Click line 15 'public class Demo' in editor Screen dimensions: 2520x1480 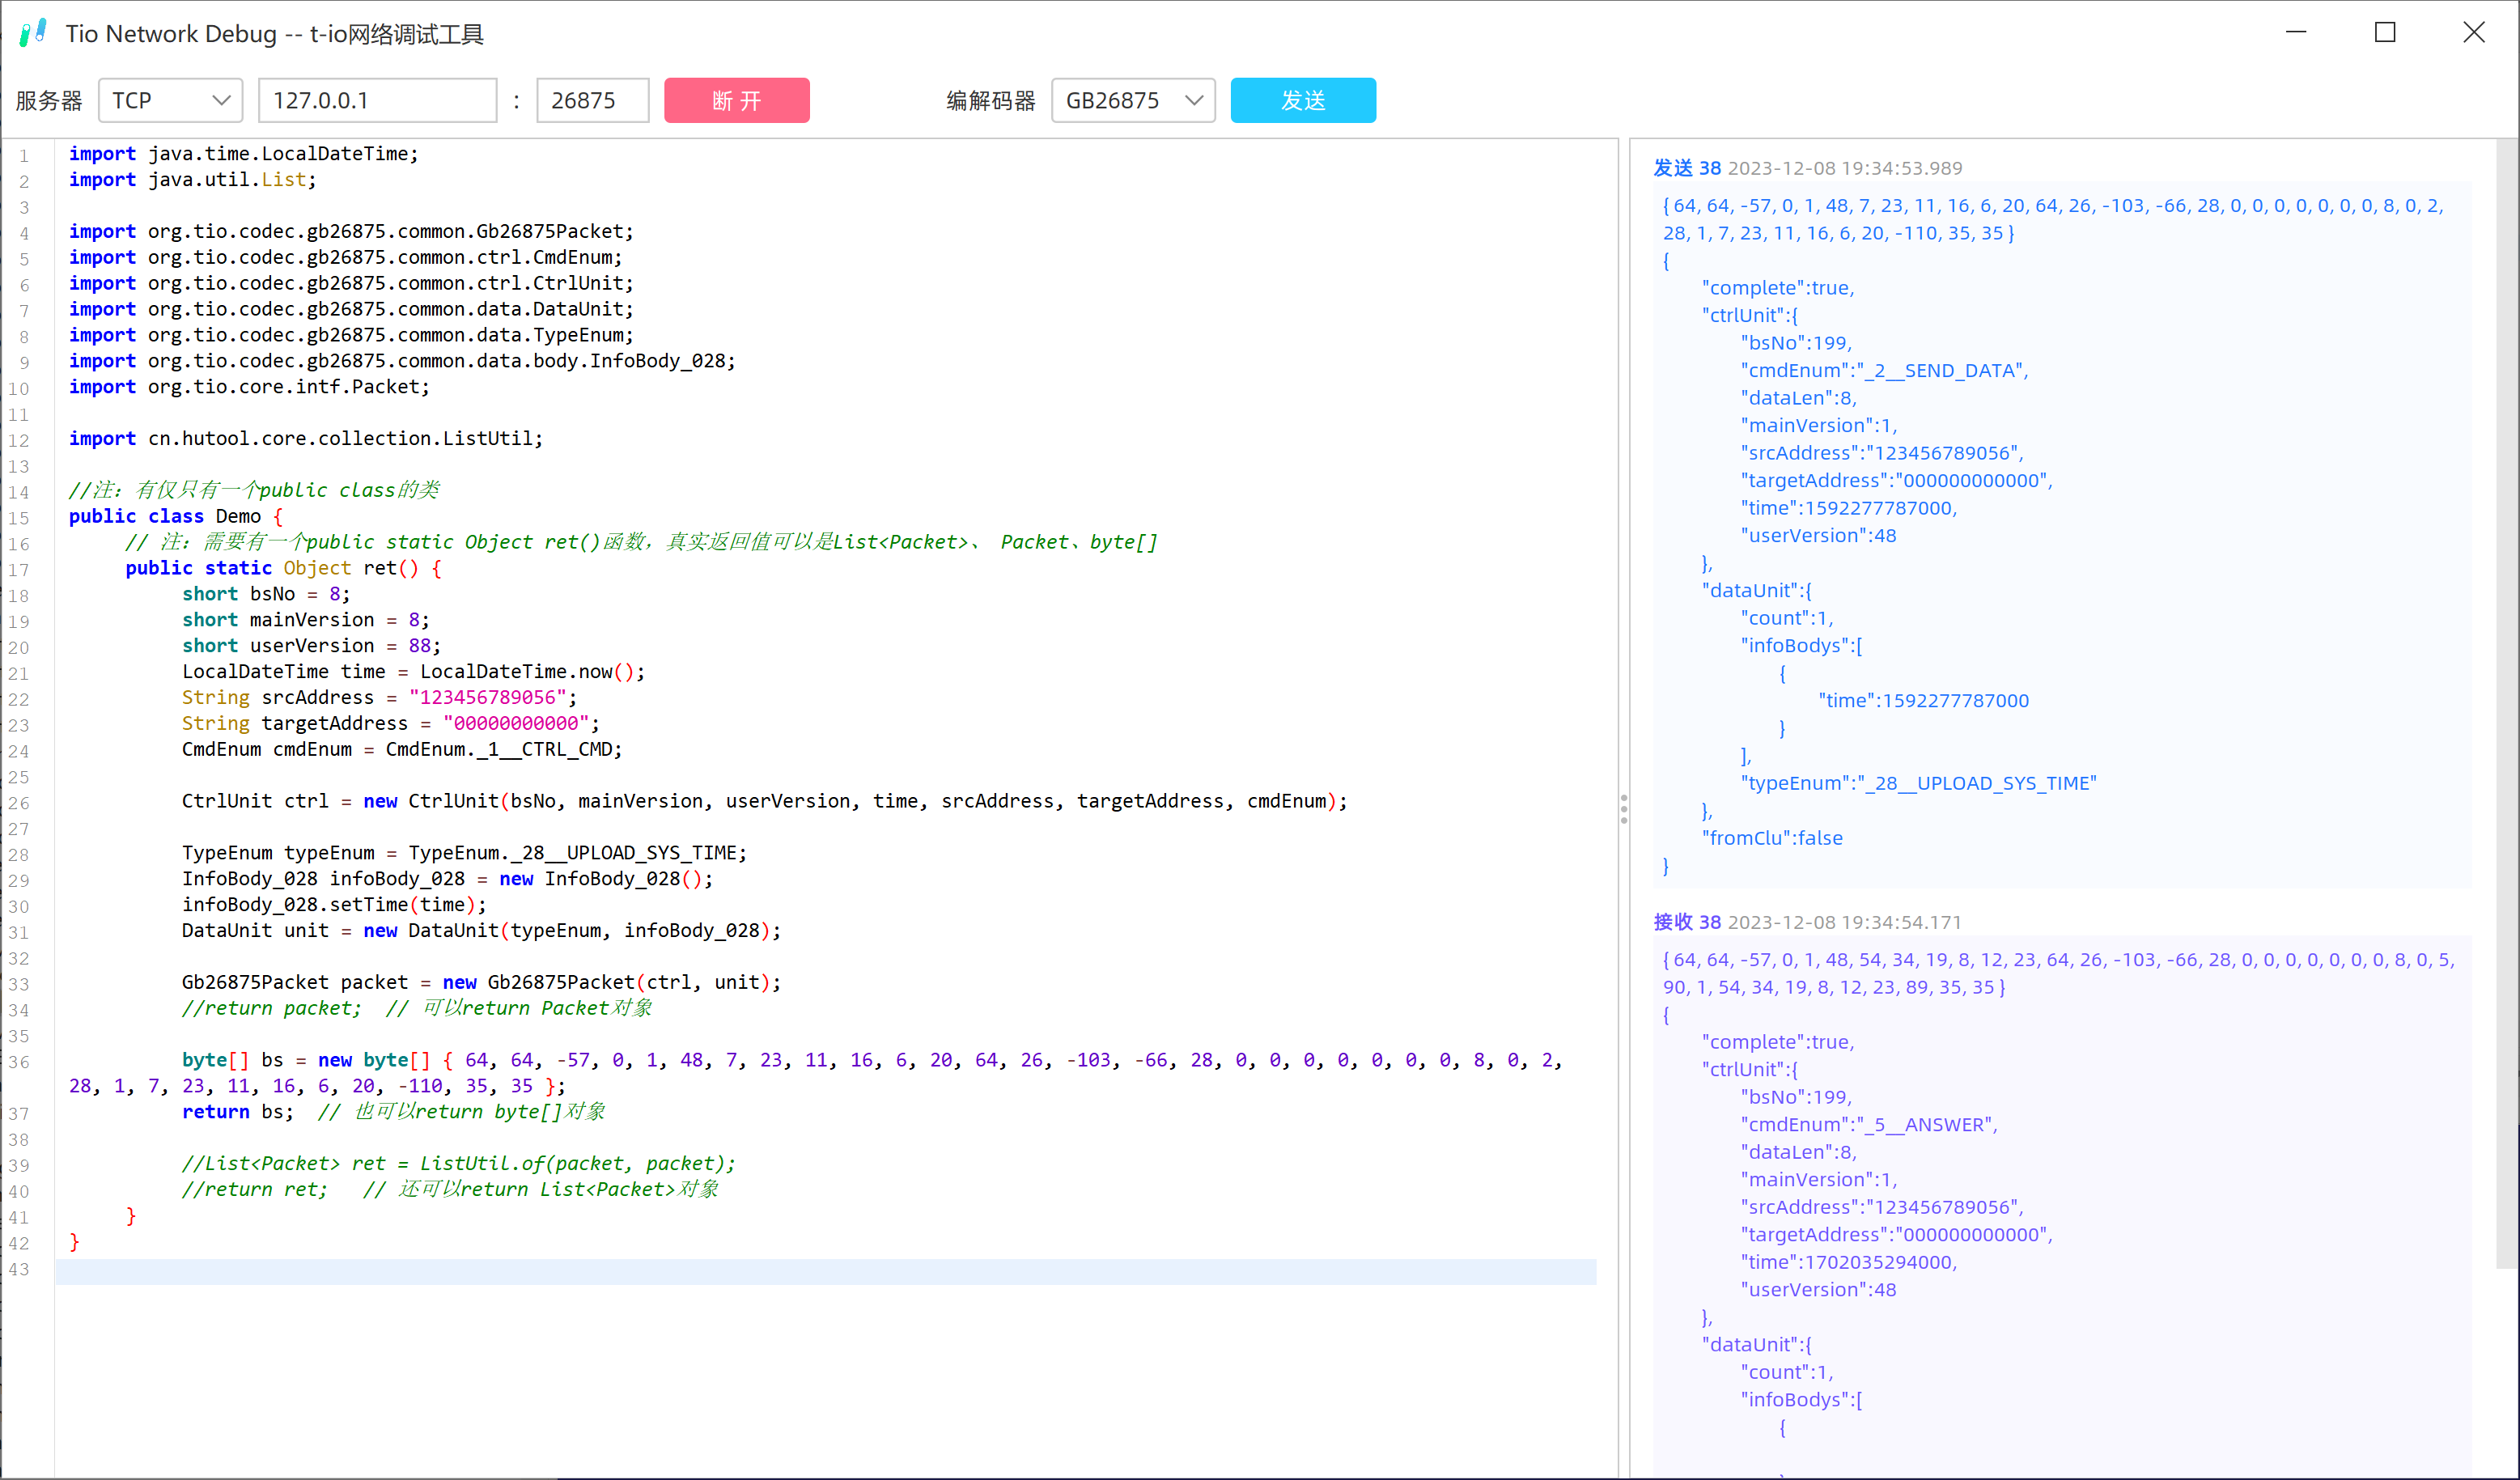pyautogui.click(x=175, y=516)
